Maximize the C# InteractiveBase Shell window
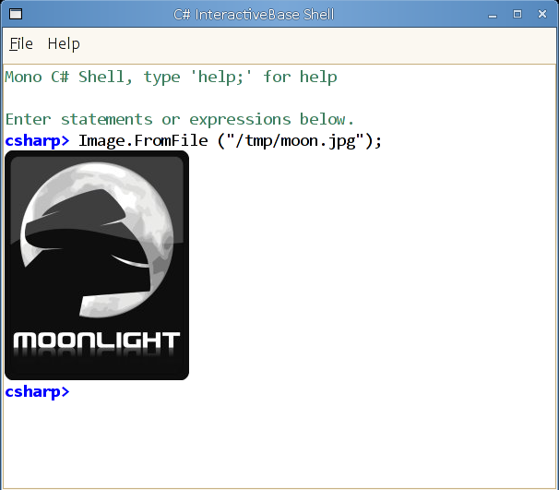Image resolution: width=559 pixels, height=490 pixels. tap(517, 14)
